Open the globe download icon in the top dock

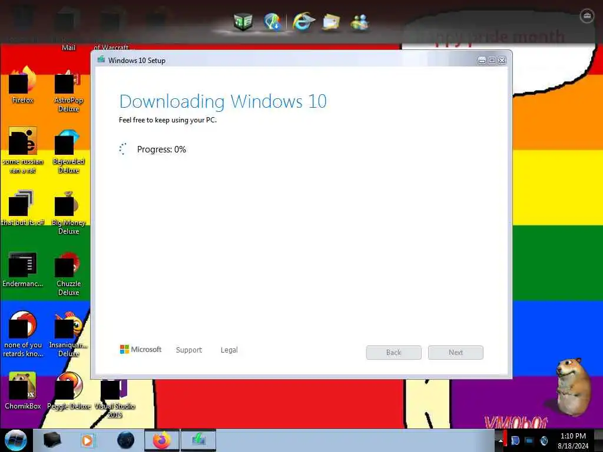click(273, 21)
